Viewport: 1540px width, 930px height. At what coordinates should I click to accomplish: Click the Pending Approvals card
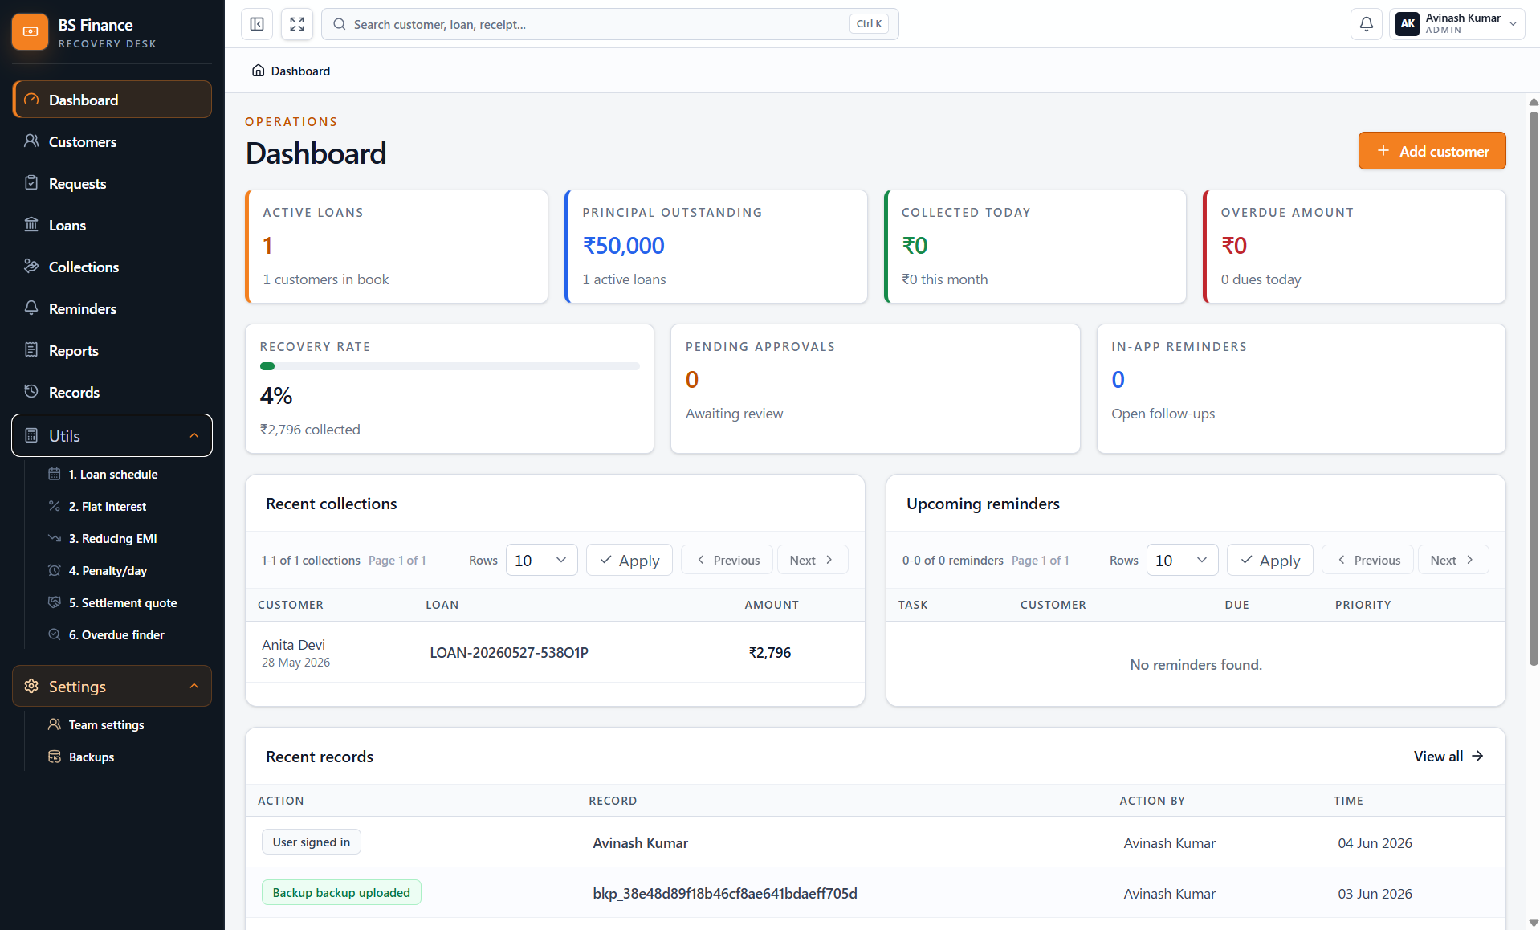[875, 389]
